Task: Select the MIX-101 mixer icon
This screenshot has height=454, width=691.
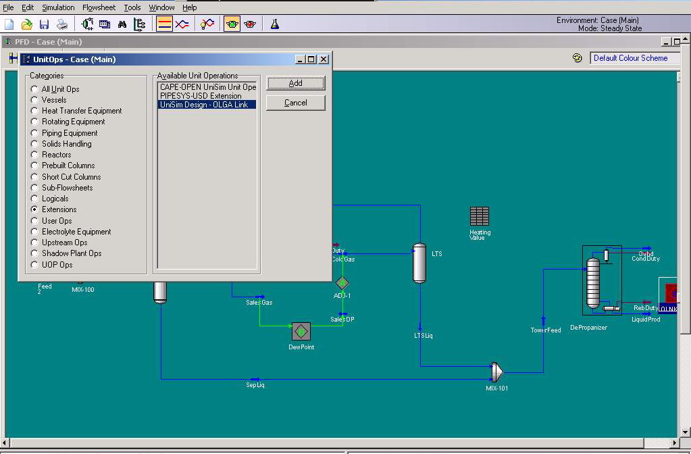Action: 497,372
